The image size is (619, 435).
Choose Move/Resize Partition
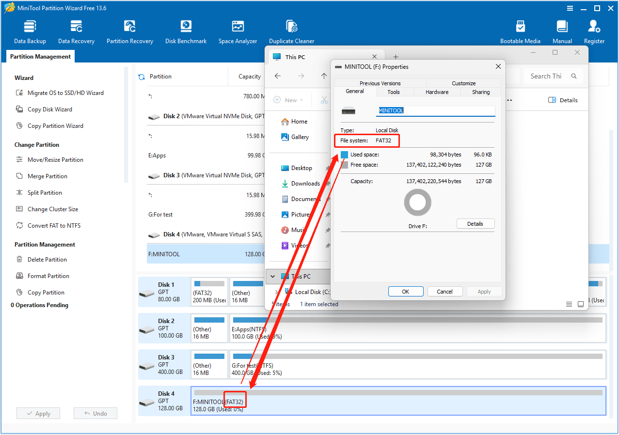(x=49, y=160)
